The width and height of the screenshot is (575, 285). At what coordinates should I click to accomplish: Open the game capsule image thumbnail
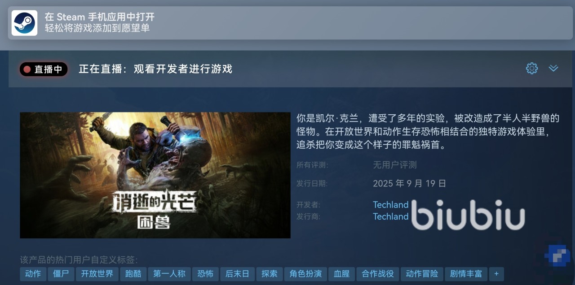point(155,175)
